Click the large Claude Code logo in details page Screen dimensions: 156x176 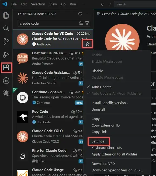(122, 37)
